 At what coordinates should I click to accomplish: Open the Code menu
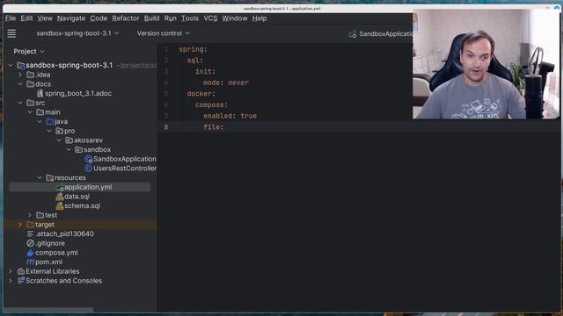99,18
